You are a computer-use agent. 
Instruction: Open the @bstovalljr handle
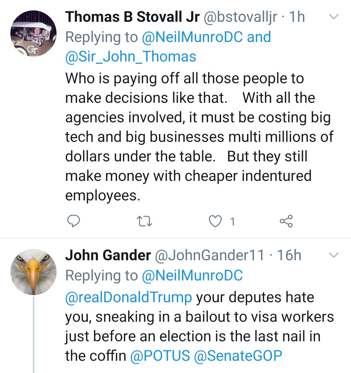(x=240, y=17)
